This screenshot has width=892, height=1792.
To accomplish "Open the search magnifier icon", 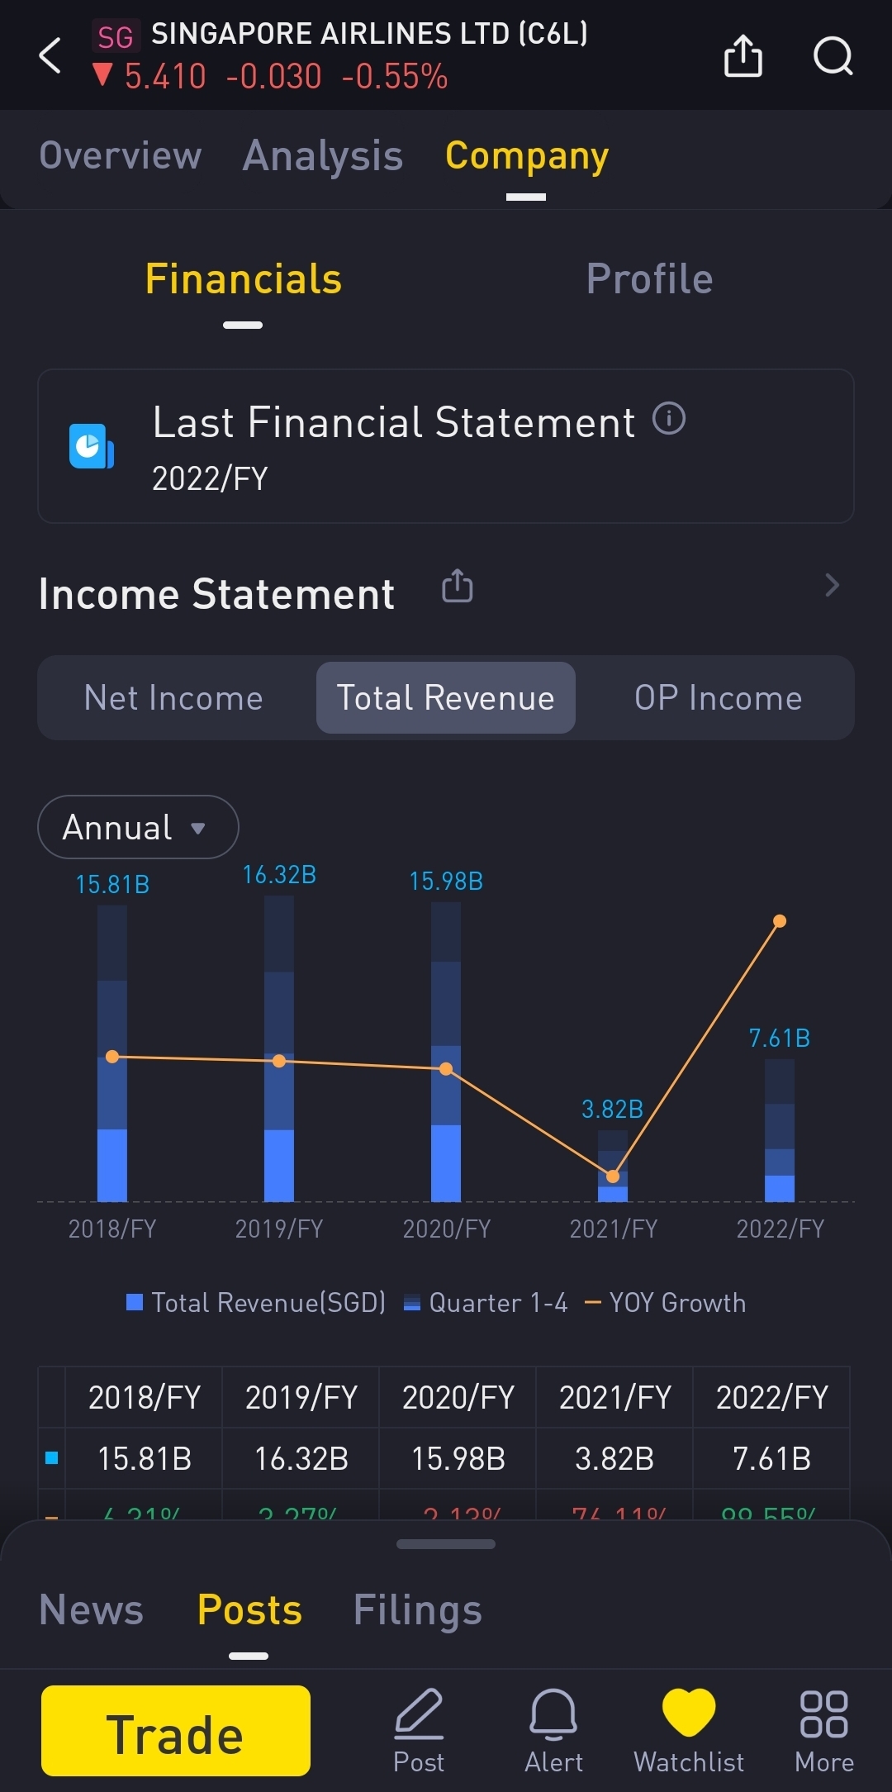I will [833, 55].
